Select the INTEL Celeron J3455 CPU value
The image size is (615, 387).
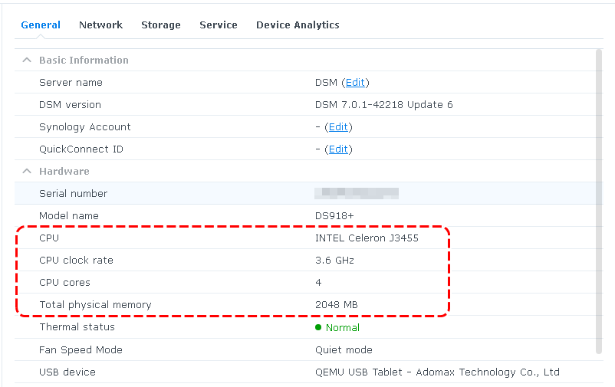367,238
